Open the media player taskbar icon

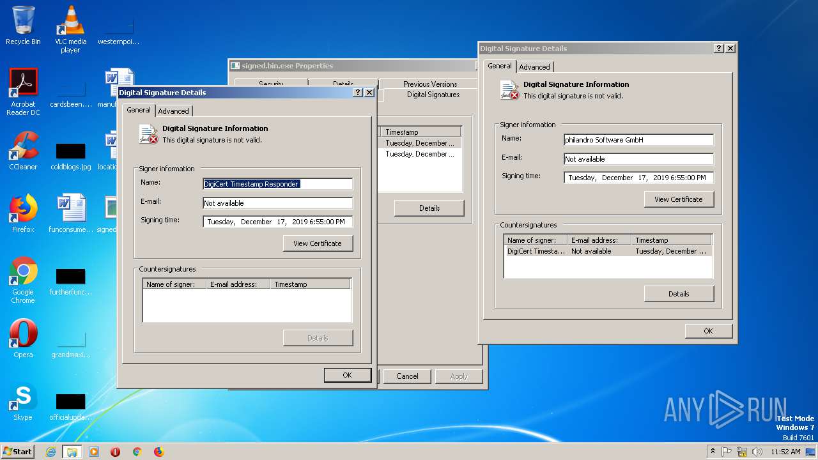point(94,452)
